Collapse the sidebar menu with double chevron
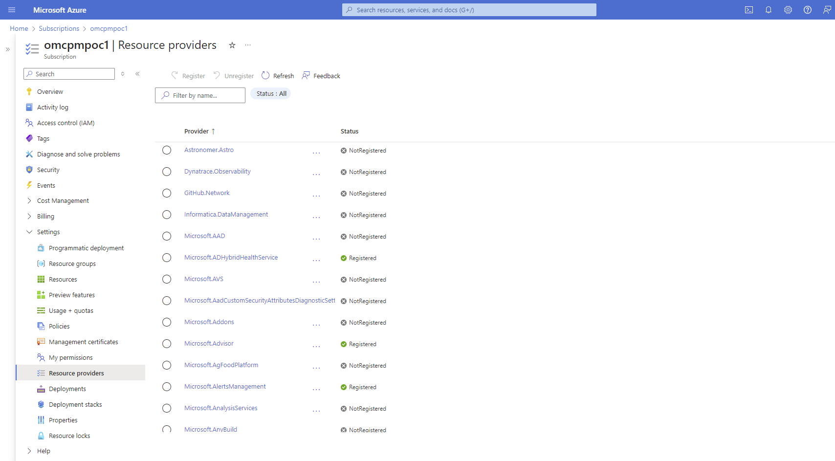Screen dimensions: 835x461 (138, 74)
